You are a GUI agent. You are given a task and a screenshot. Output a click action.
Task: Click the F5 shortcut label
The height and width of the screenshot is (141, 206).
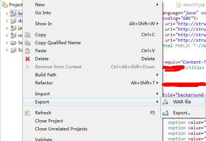click(x=152, y=113)
